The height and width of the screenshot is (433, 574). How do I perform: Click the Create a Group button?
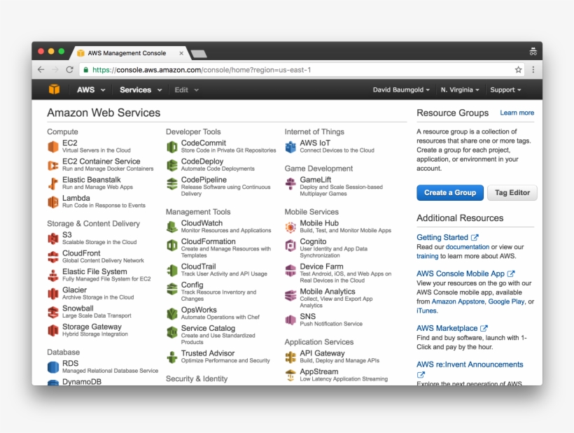[x=449, y=192]
